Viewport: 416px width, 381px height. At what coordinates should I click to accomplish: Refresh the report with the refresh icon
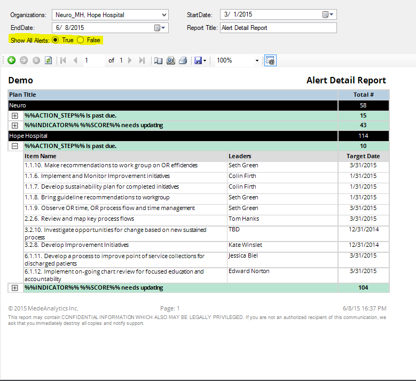tap(48, 60)
